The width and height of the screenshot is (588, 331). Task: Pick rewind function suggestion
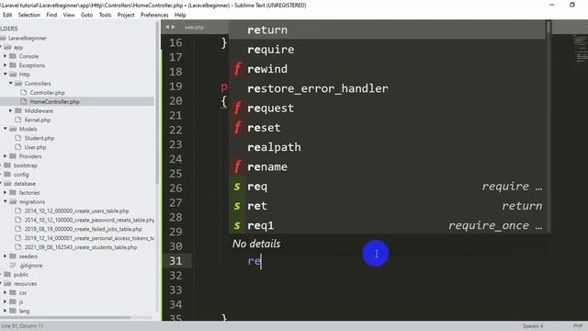[x=387, y=69]
